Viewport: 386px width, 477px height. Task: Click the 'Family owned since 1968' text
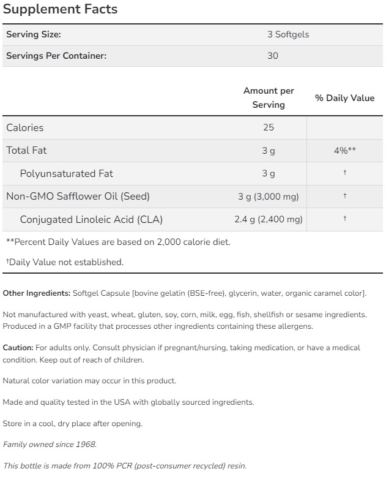point(50,444)
